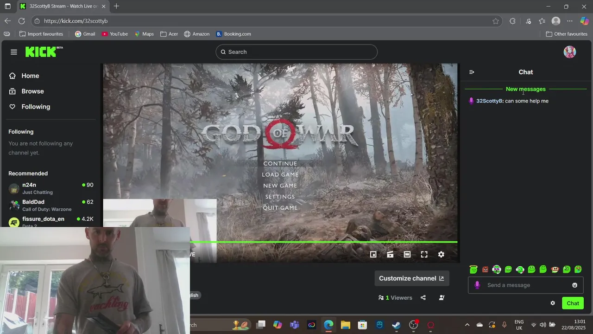Open Microsoft Teams from the taskbar
This screenshot has width=593, height=334.
294,325
